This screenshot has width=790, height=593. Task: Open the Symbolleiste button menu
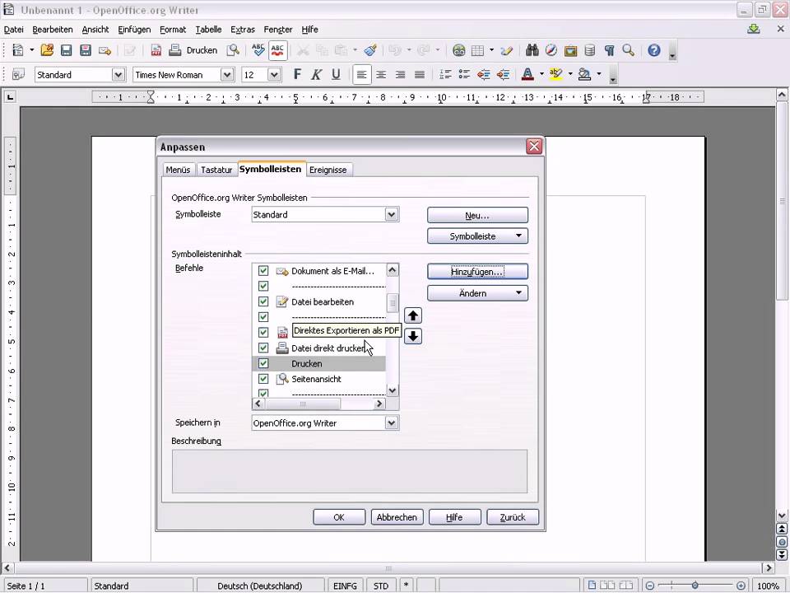click(x=477, y=236)
